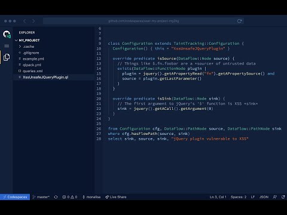Image resolution: width=287 pixels, height=215 pixels.
Task: Click line number 20 in the gutter
Action: [99, 99]
